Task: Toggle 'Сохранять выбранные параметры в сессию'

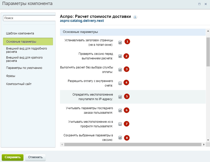Action: 120,138
